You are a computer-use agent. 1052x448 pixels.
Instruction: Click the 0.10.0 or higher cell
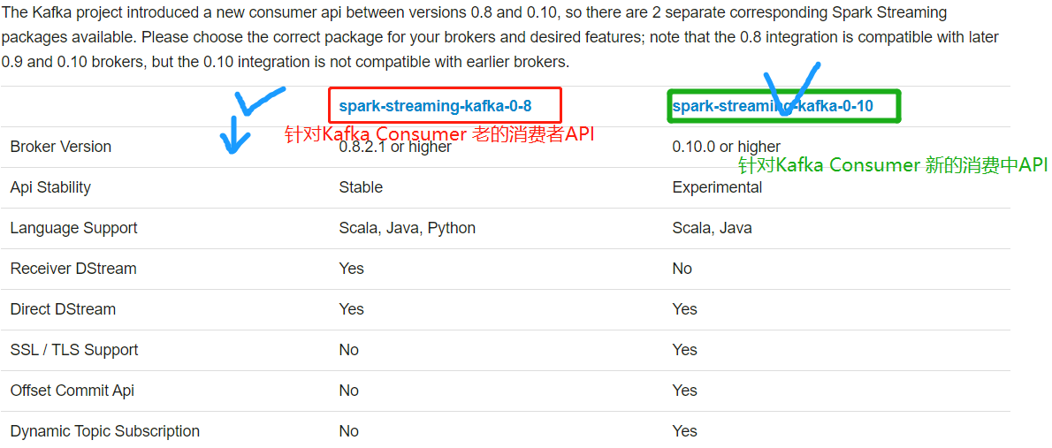click(x=726, y=146)
